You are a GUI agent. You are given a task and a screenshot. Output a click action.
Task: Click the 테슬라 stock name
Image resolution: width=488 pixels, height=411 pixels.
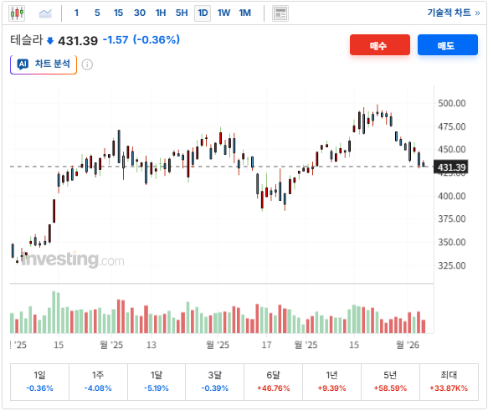click(26, 40)
